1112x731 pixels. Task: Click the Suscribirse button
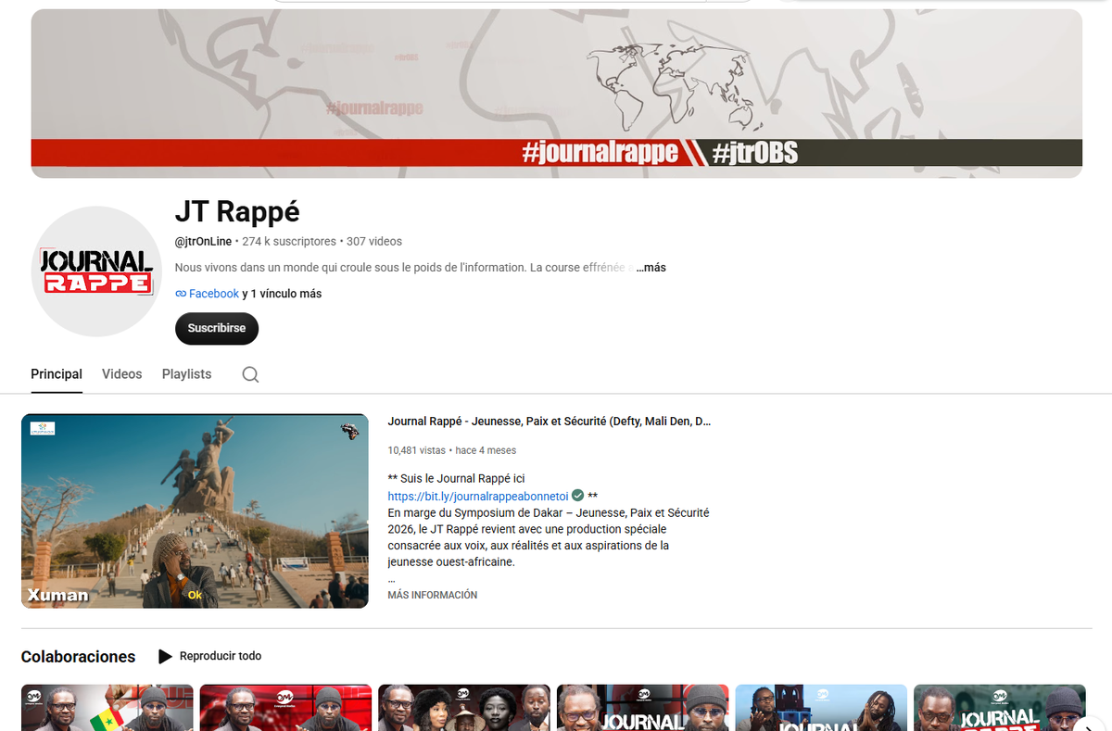[x=217, y=328]
